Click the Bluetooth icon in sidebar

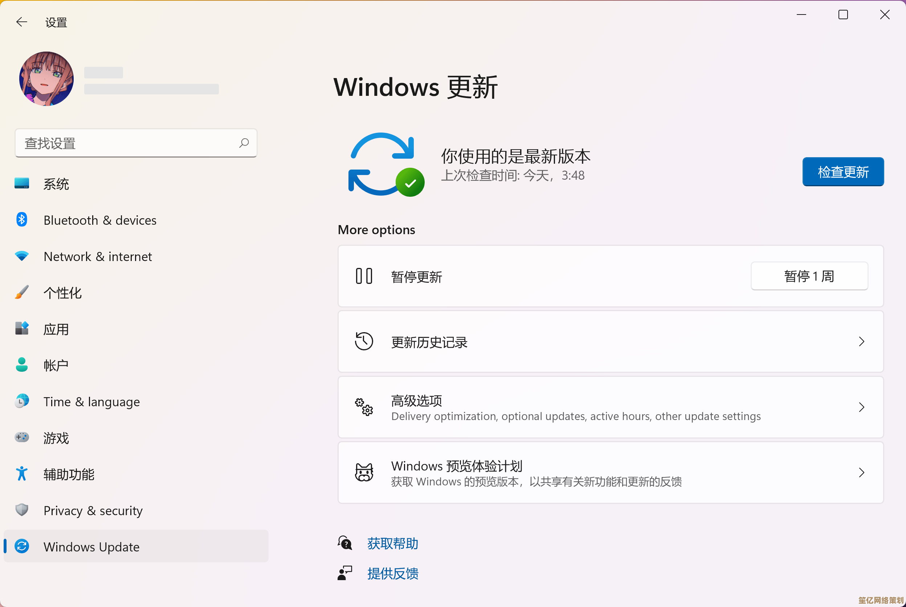(x=22, y=220)
